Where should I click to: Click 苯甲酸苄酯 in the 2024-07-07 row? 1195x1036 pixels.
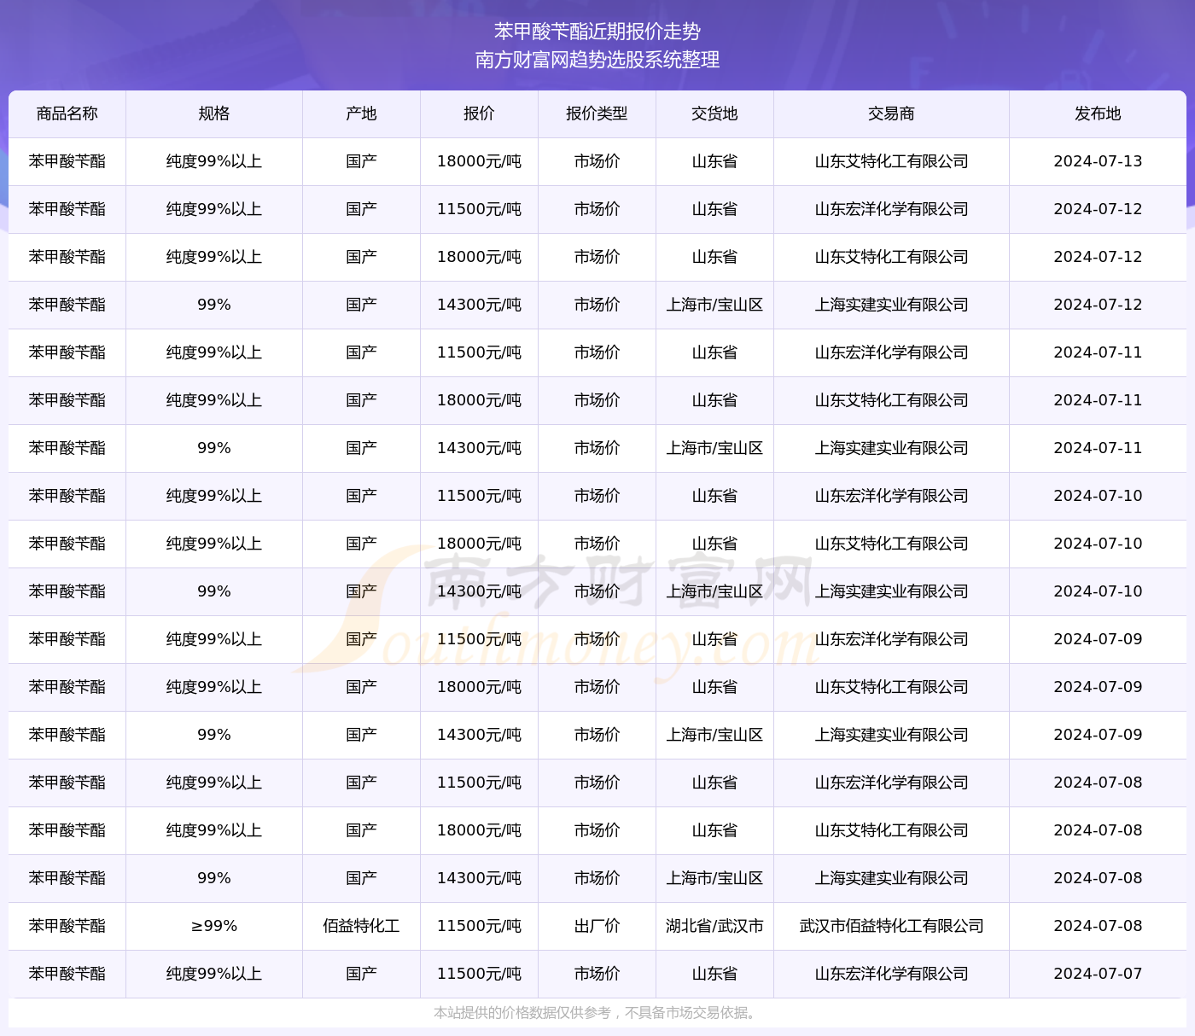(67, 974)
